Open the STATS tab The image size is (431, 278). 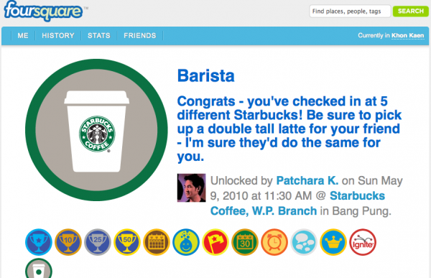click(99, 35)
